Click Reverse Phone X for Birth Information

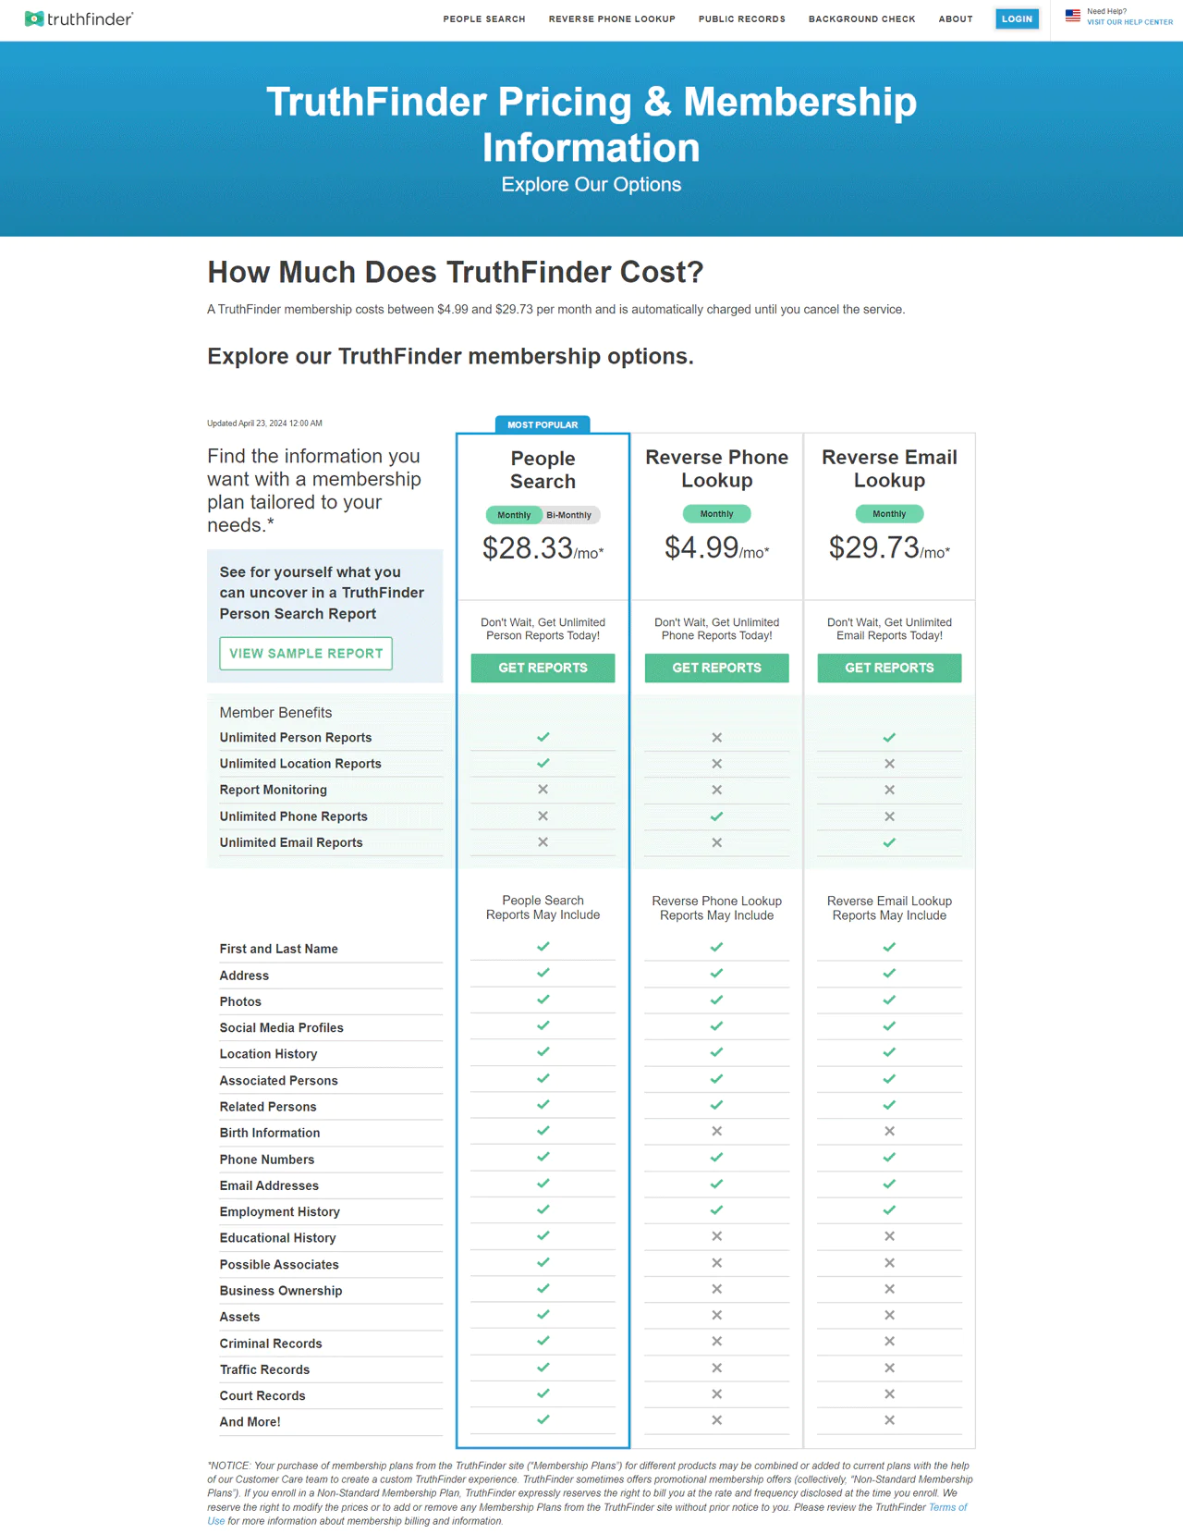tap(716, 1132)
